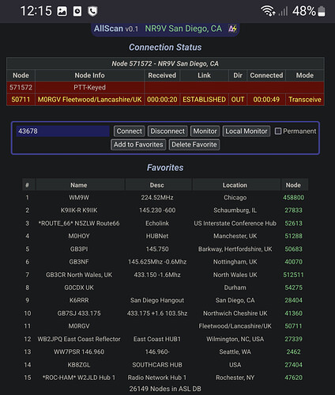The image size is (335, 395).
Task: Click GB7SJ 433.175 favorite name
Action: (79, 313)
